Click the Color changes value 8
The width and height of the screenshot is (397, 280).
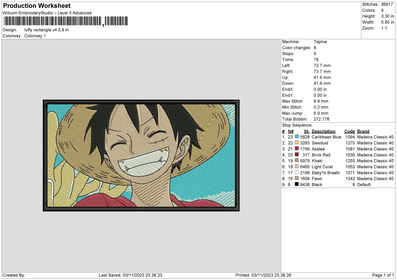click(x=315, y=48)
